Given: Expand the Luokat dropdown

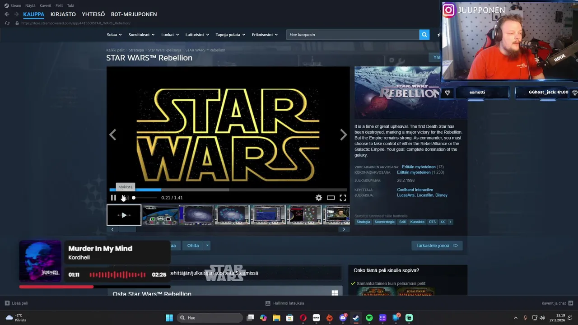Looking at the screenshot, I should 170,35.
